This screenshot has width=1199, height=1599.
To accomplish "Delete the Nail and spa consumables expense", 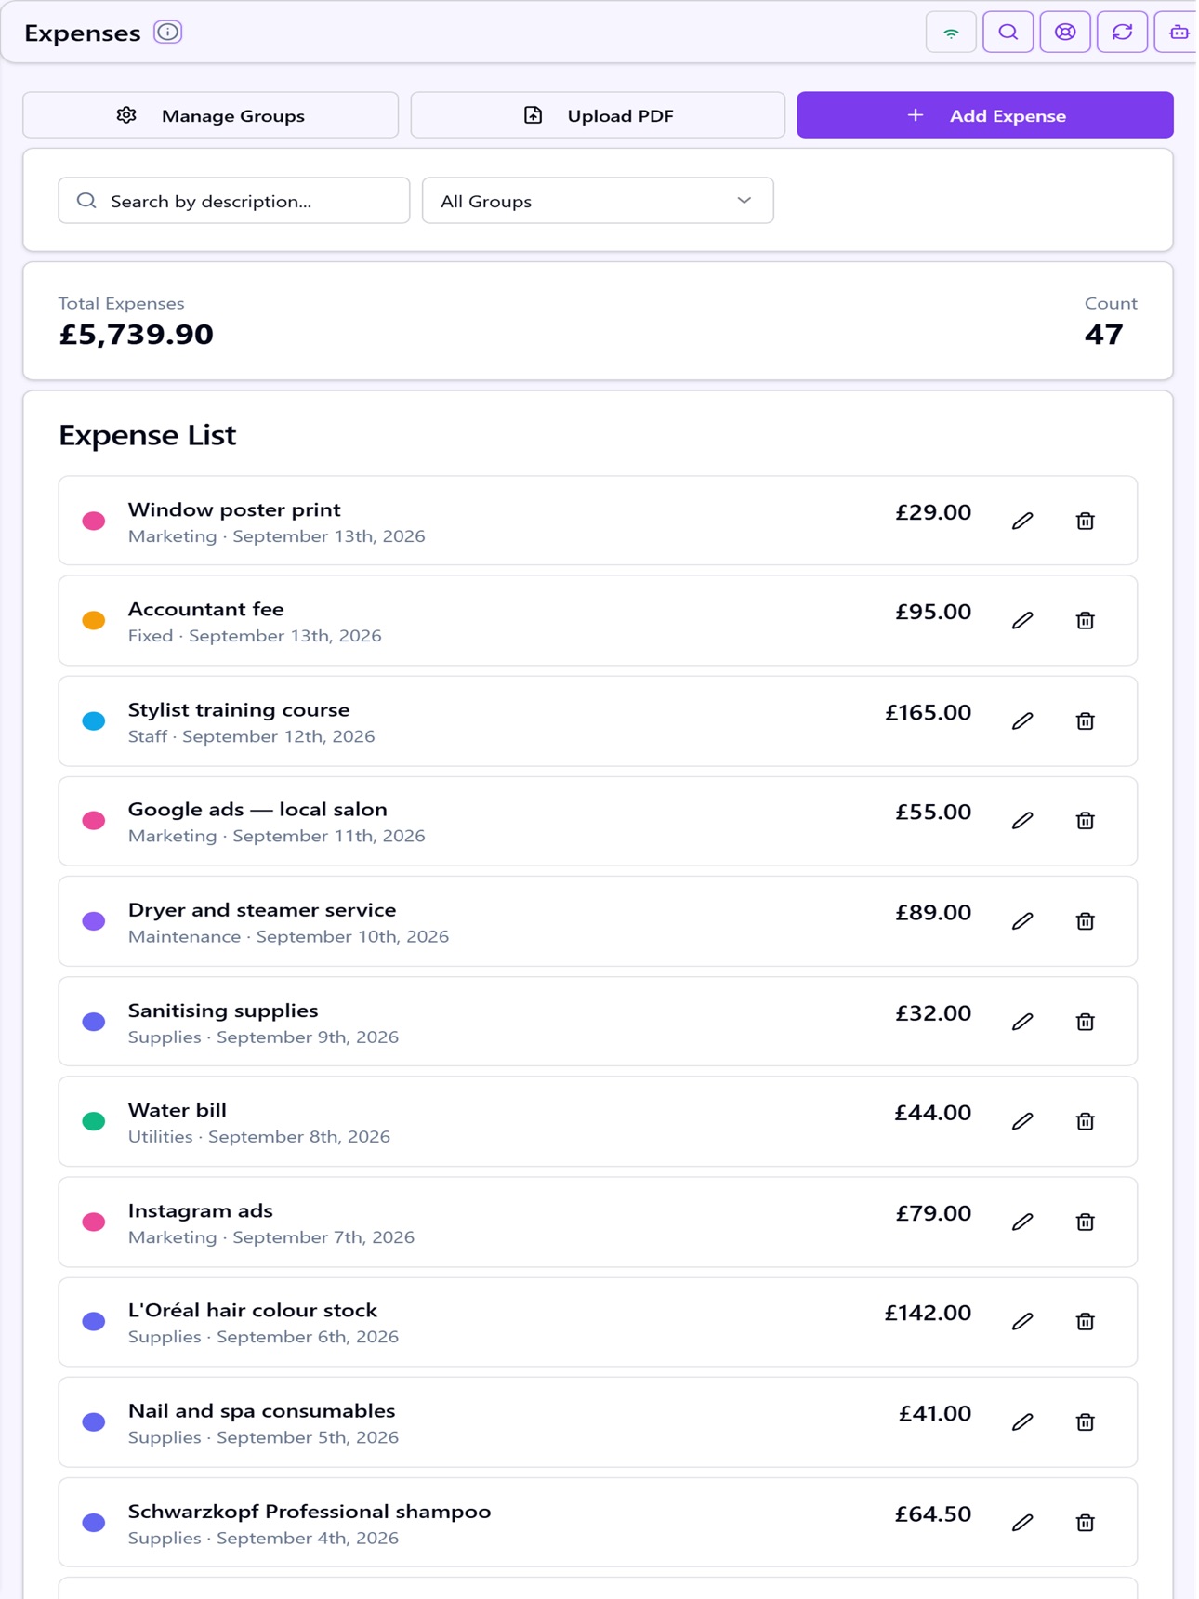I will 1085,1421.
